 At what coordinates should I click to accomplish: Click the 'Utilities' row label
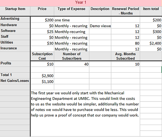(15, 43)
